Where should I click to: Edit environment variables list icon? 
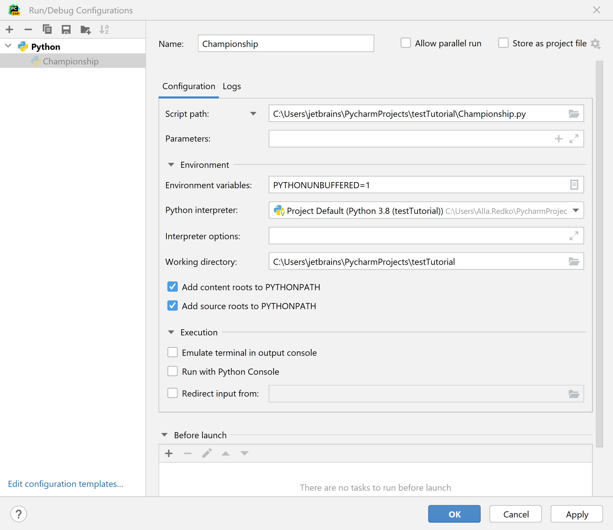pos(574,185)
